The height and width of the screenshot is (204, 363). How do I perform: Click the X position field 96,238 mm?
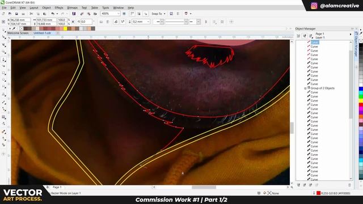pyautogui.click(x=20, y=20)
